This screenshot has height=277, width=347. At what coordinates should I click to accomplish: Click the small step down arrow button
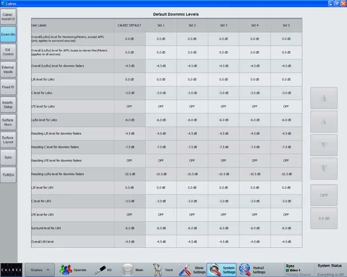click(x=324, y=145)
